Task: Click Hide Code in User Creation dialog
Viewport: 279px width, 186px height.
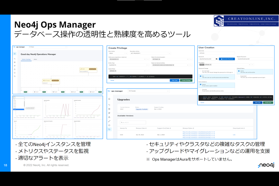Action: [258, 103]
